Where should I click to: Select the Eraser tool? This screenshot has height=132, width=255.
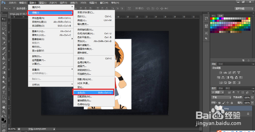(x=3, y=68)
